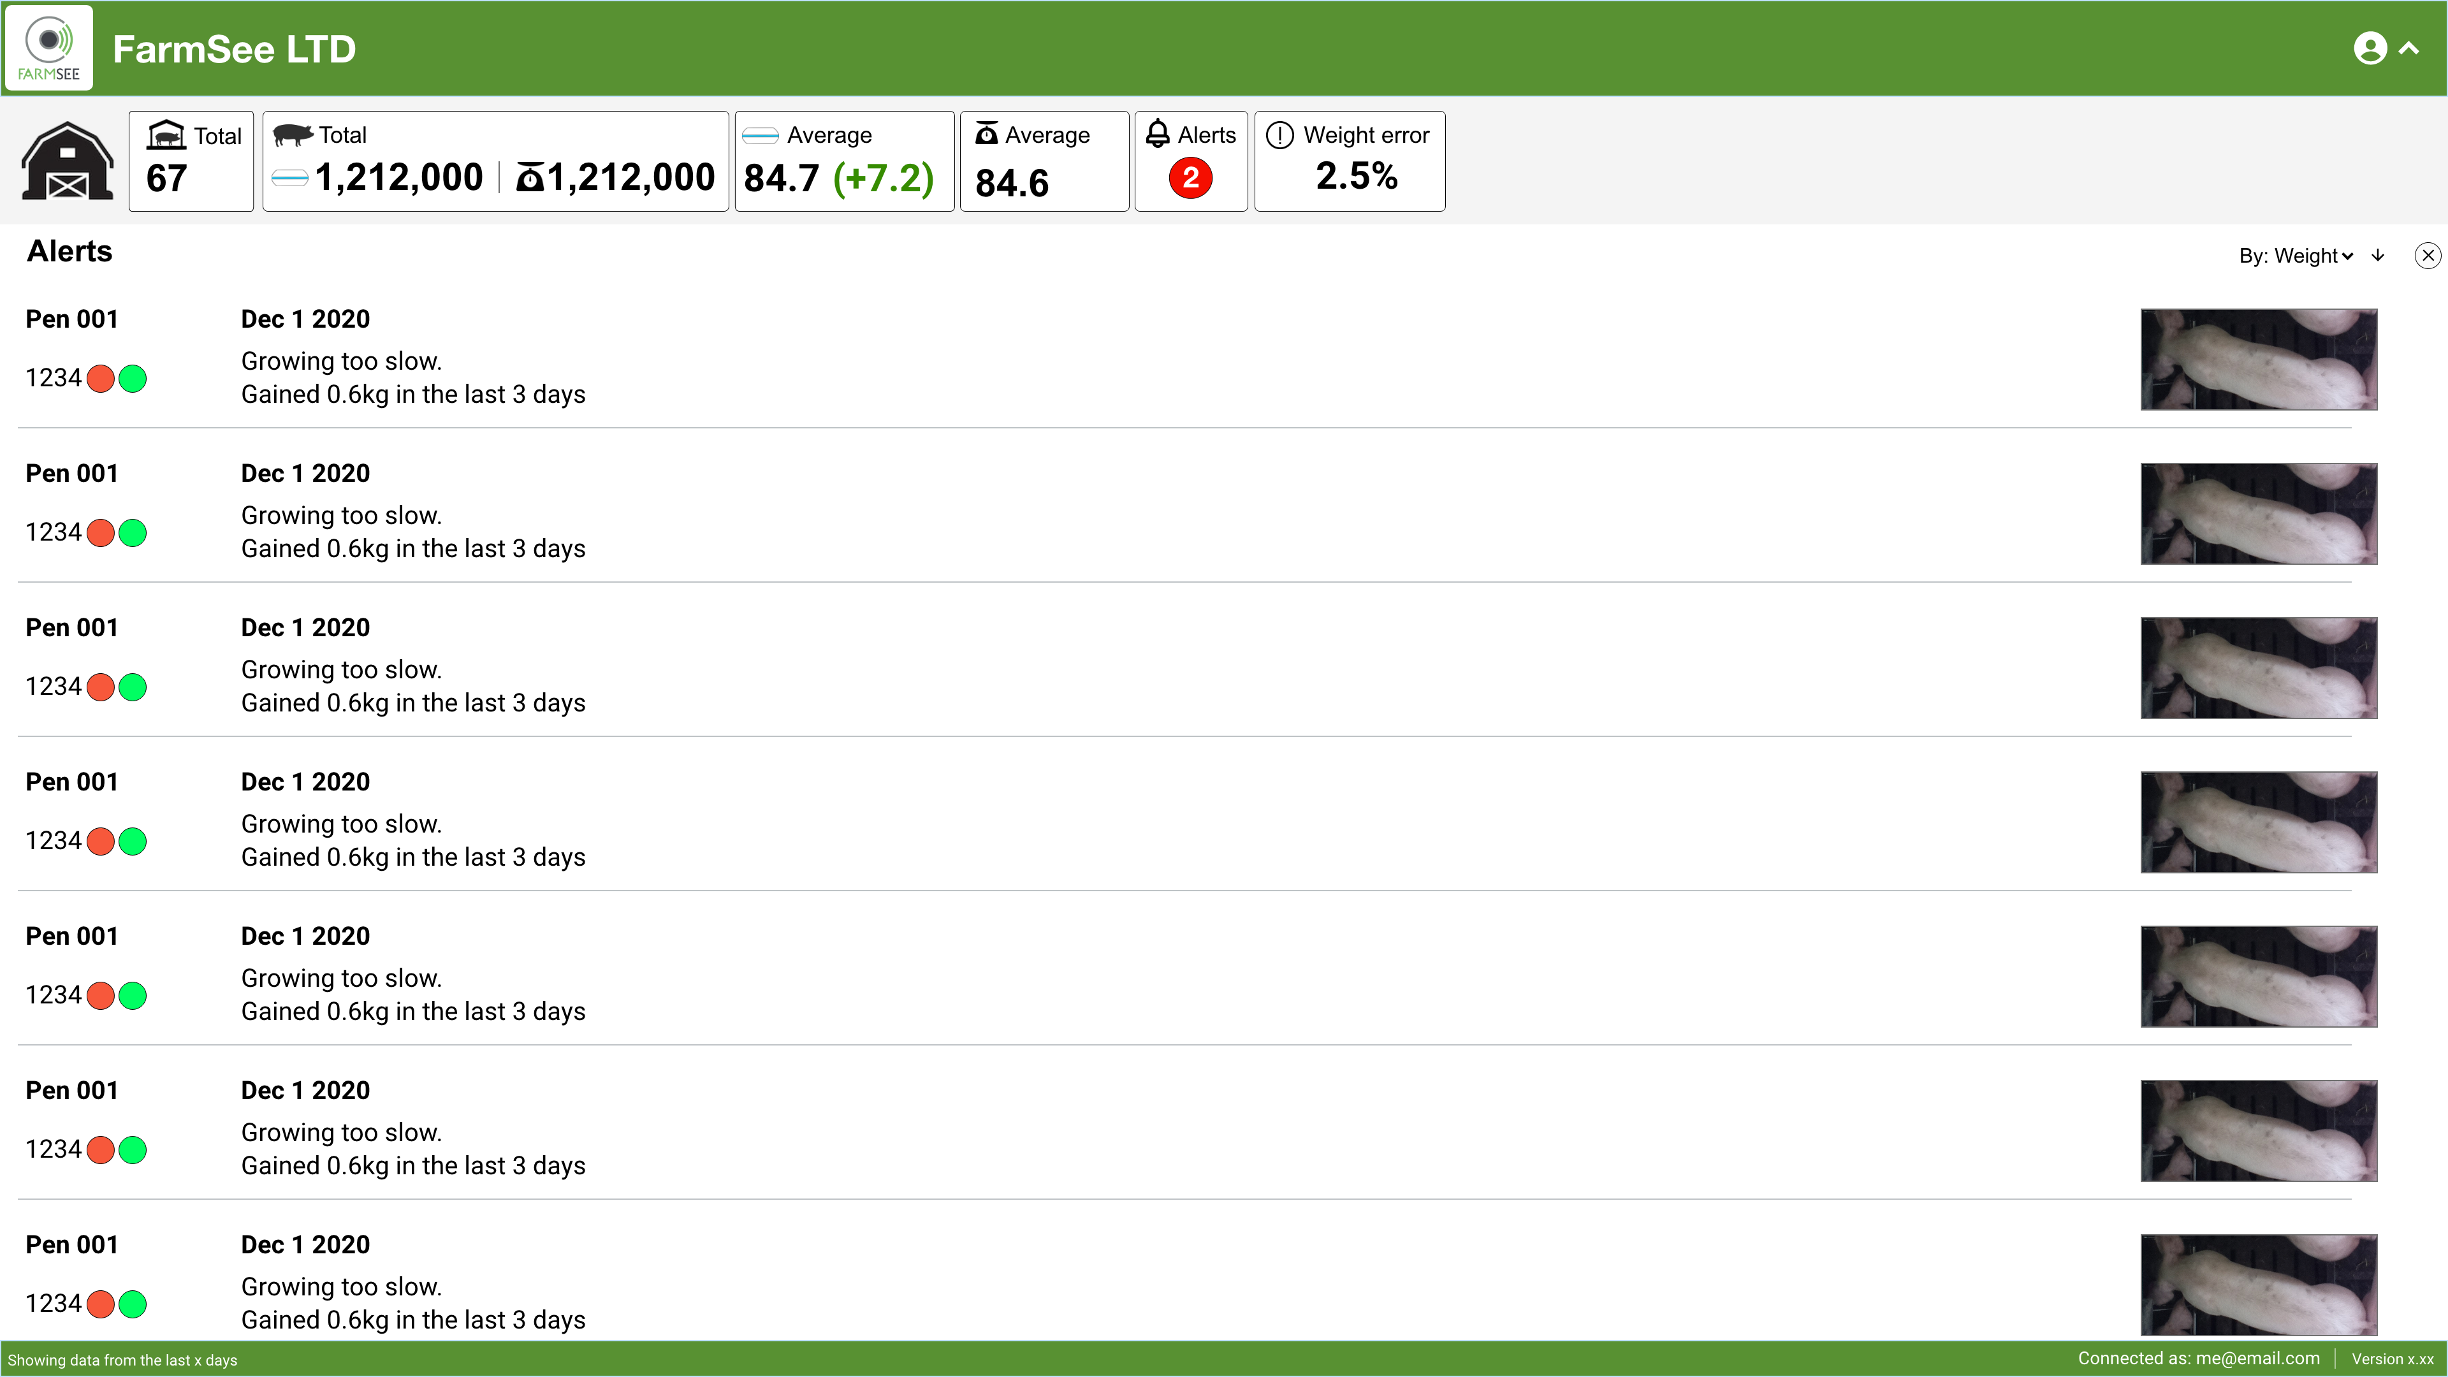
Task: Open pig thumbnail of third alert row
Action: click(x=2258, y=668)
